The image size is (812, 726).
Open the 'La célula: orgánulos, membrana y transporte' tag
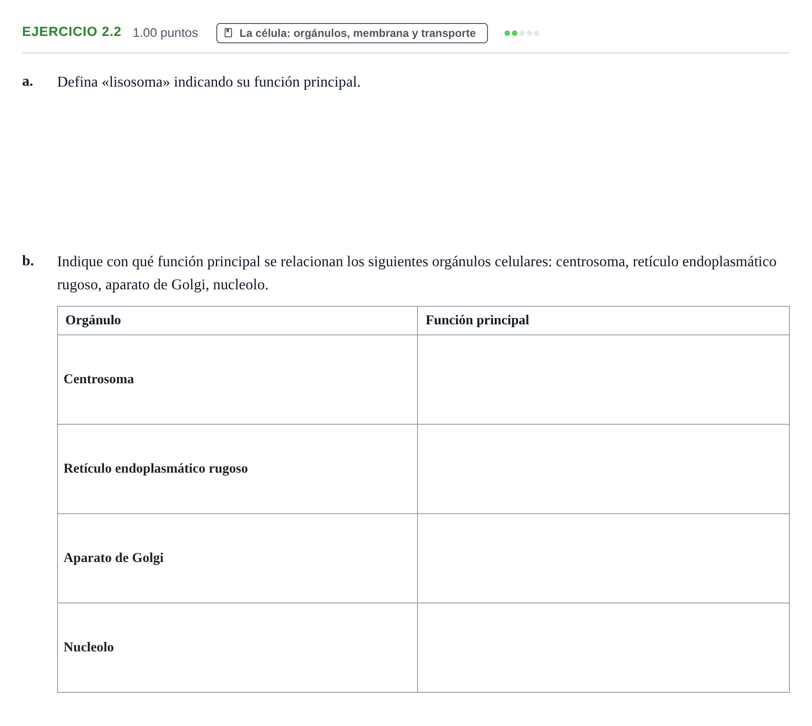[x=352, y=33]
